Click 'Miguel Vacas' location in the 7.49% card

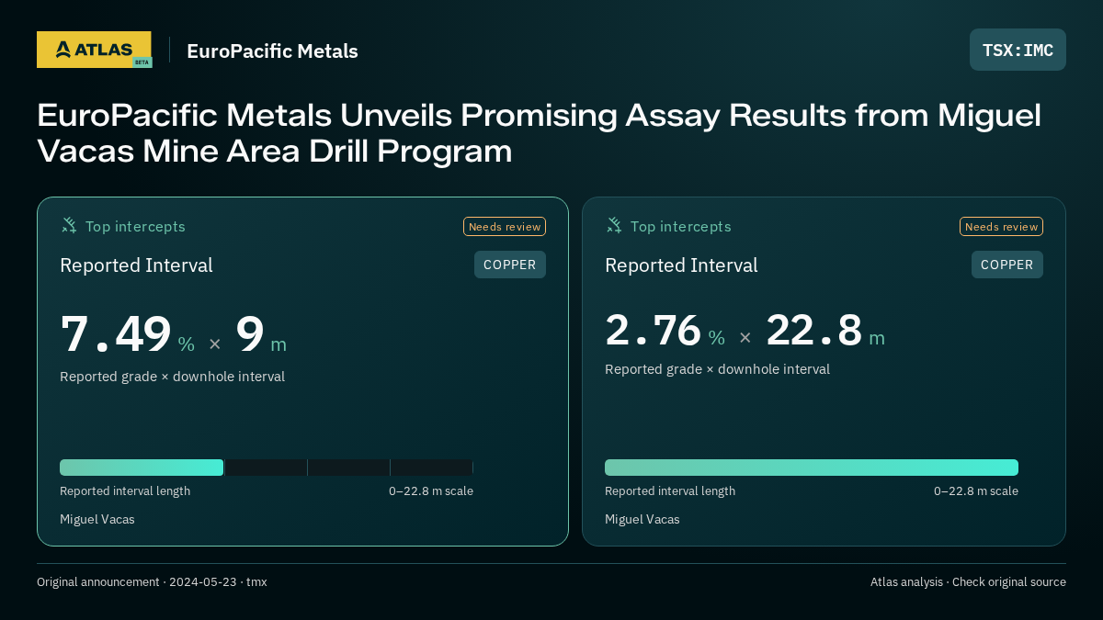pyautogui.click(x=97, y=520)
